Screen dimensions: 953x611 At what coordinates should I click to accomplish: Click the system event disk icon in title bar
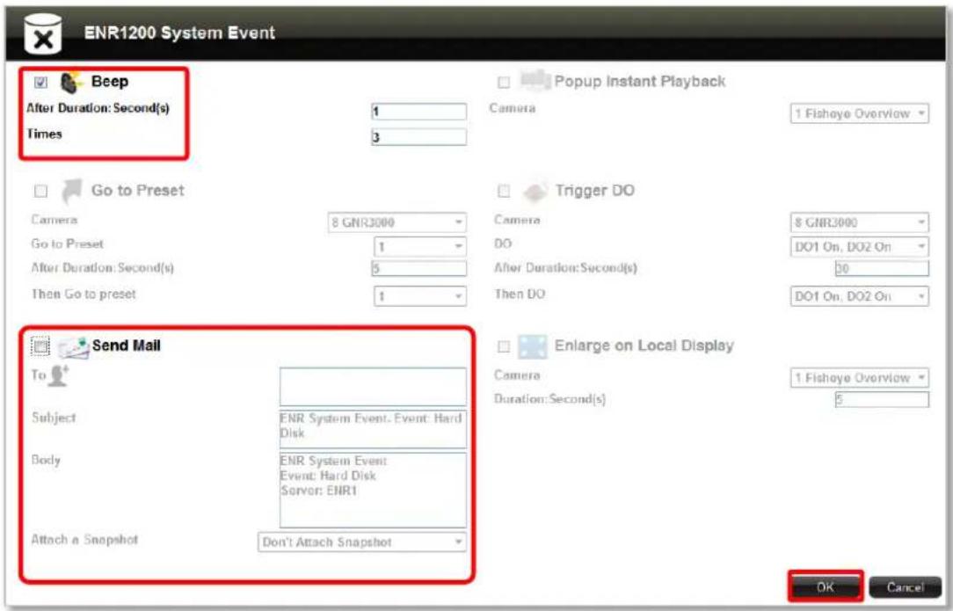pos(42,33)
